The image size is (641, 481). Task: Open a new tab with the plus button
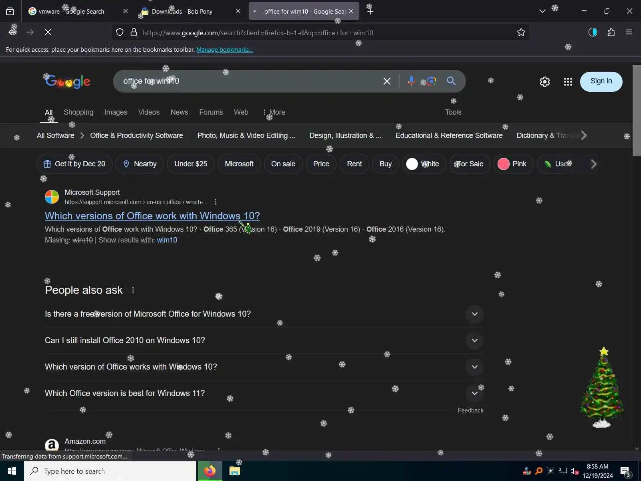click(x=370, y=11)
